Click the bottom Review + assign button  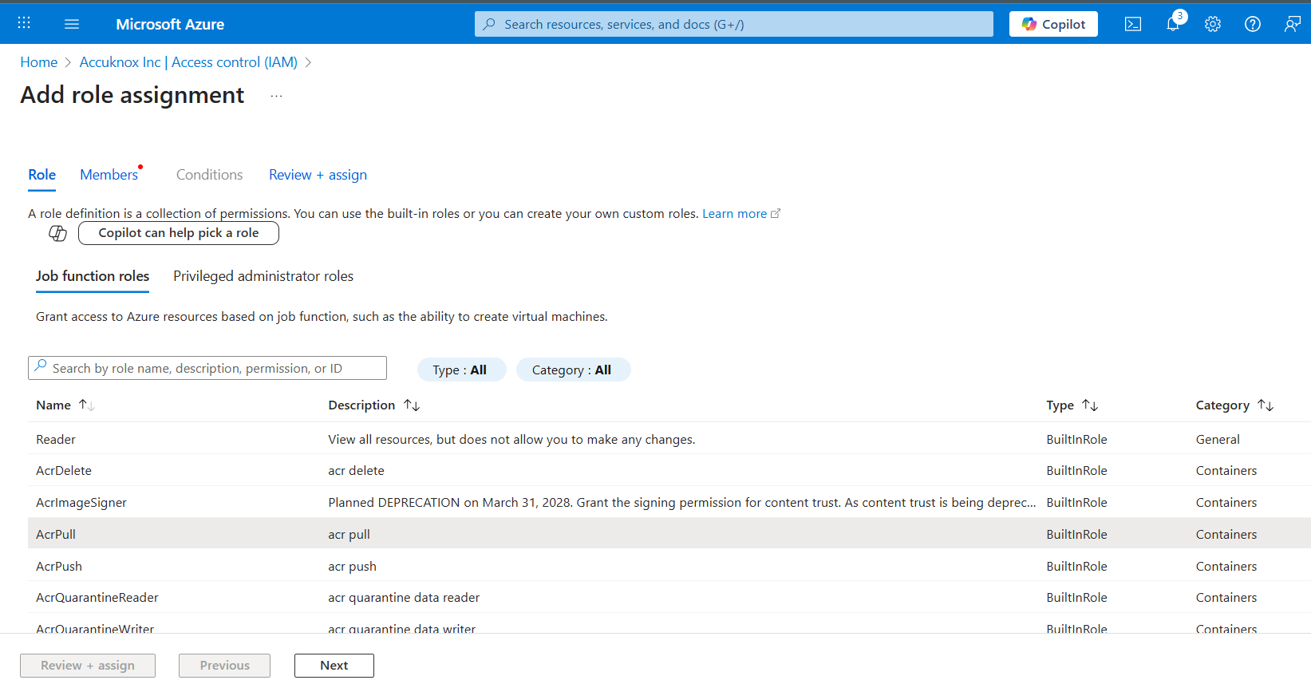tap(88, 666)
